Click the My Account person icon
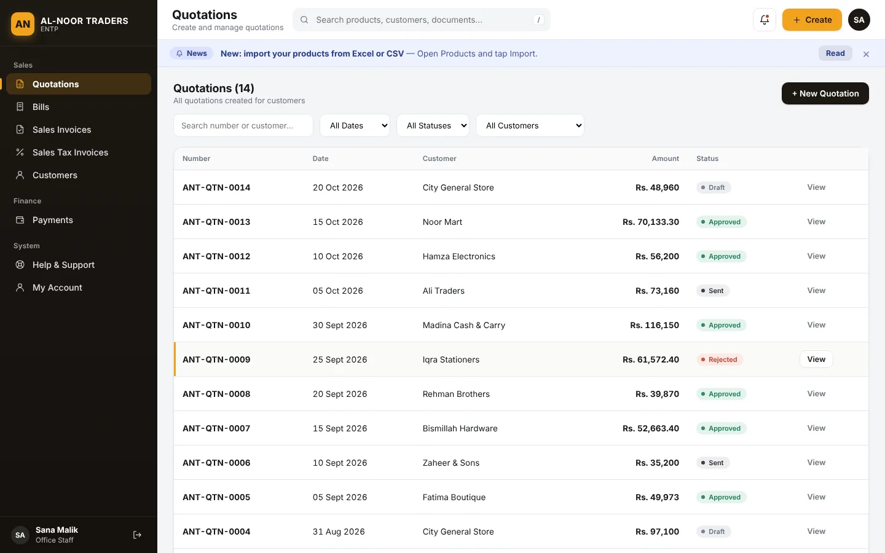Image resolution: width=885 pixels, height=553 pixels. [20, 288]
